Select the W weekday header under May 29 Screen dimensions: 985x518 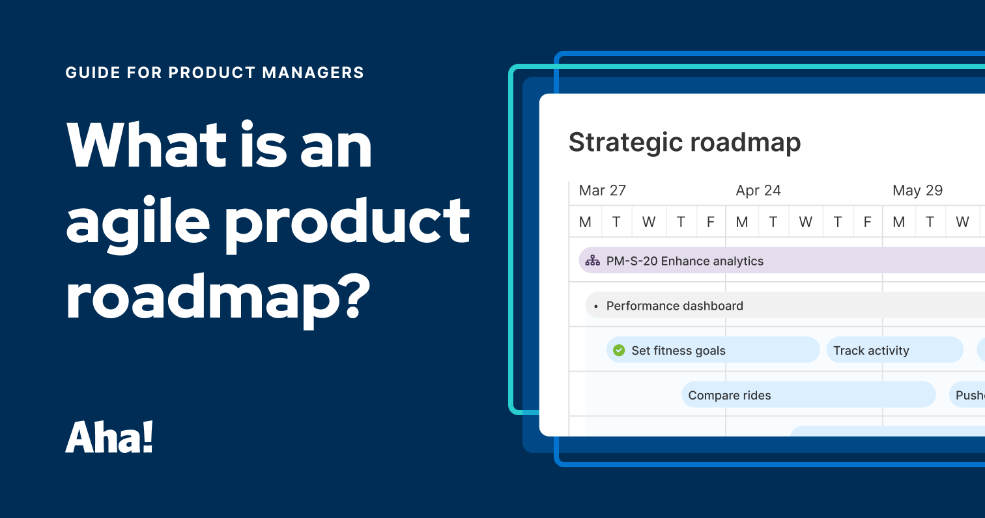962,221
